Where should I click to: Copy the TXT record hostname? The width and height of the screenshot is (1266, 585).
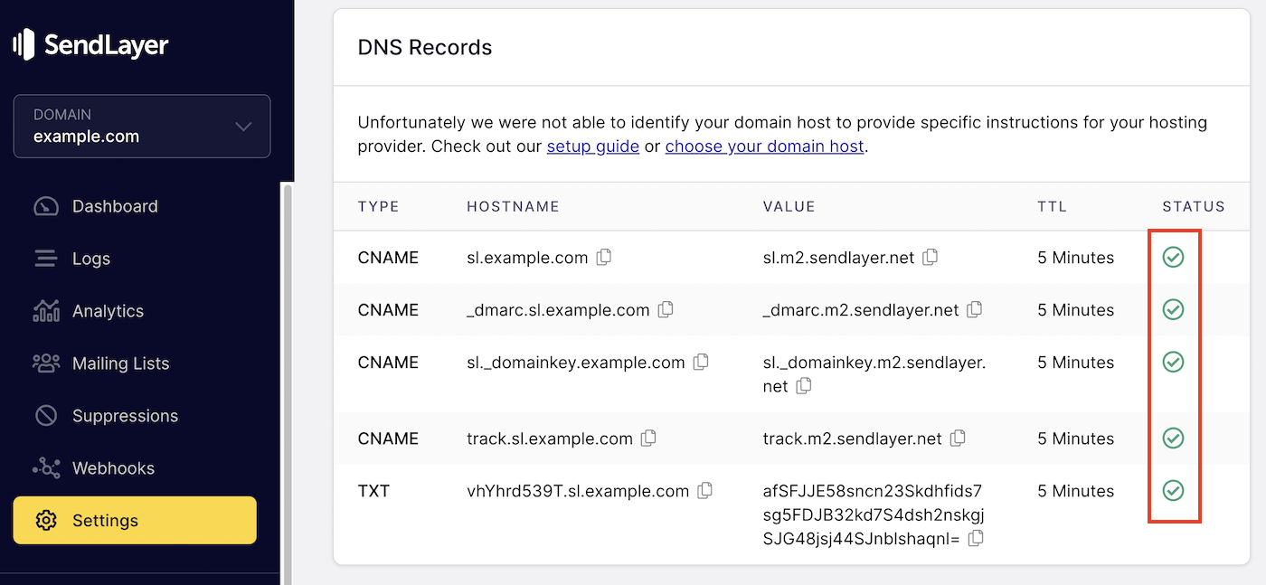click(705, 491)
